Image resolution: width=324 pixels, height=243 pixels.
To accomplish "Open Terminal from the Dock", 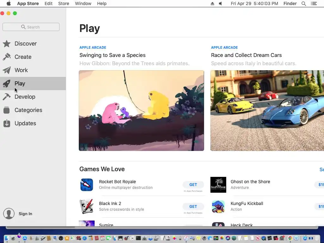I will pos(138,238).
